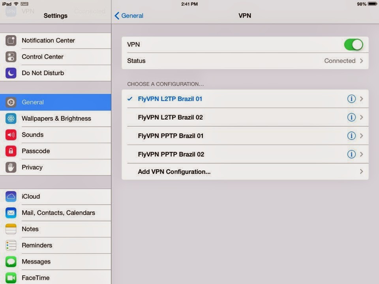Open Wallpapers & Brightness settings

click(56, 119)
